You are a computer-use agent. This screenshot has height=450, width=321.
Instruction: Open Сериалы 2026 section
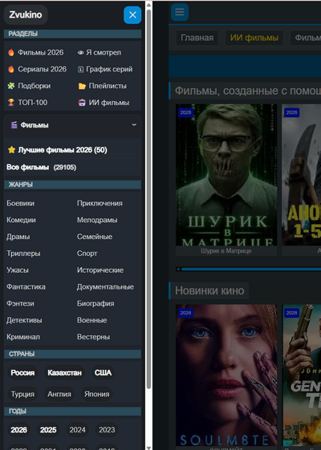coord(43,69)
